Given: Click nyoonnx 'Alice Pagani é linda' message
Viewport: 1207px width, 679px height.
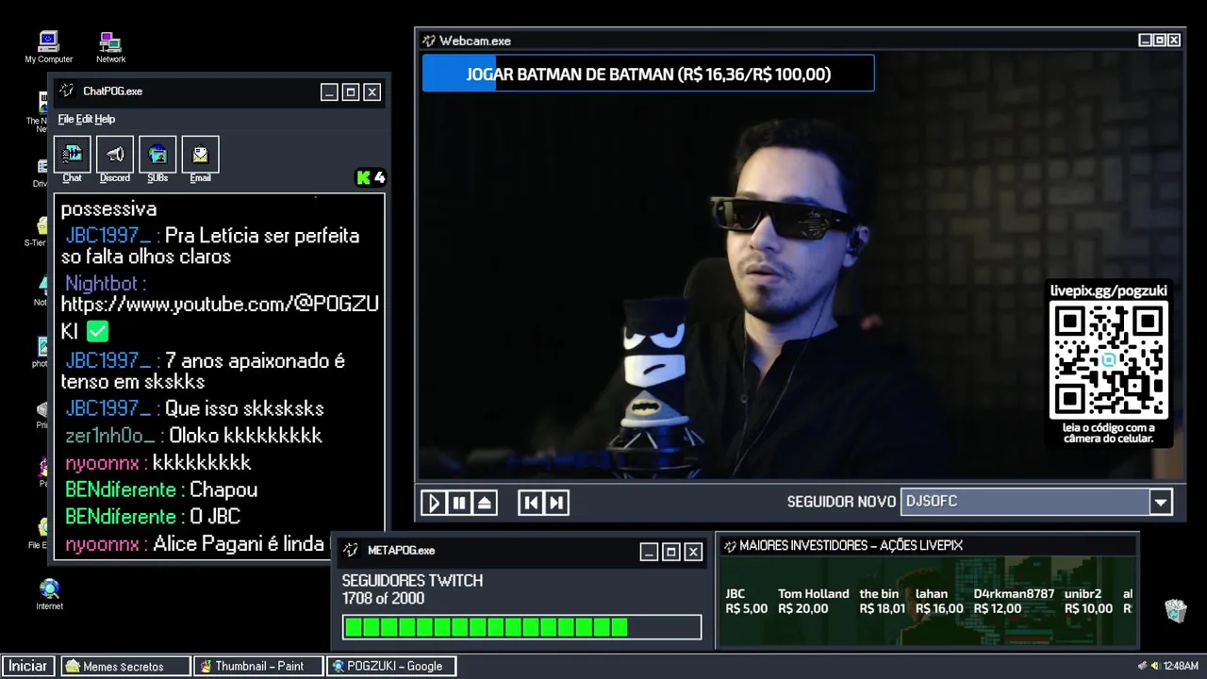Looking at the screenshot, I should click(195, 544).
